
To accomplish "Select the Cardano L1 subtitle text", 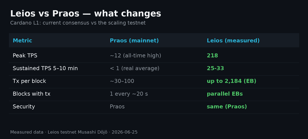I will click(78, 23).
